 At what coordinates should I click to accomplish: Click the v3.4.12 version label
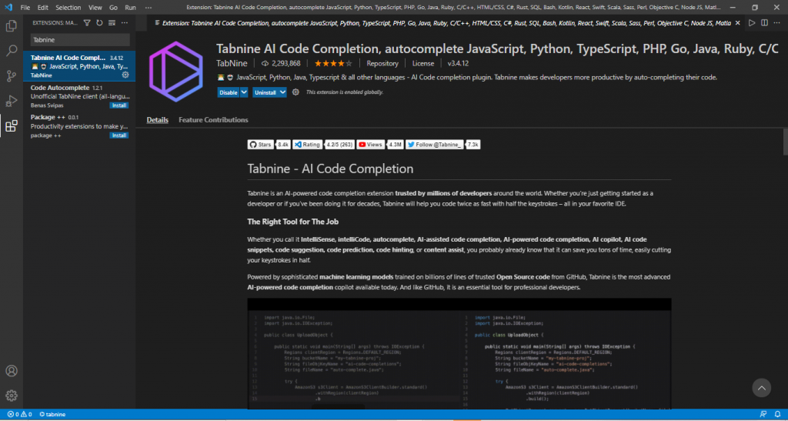[459, 63]
